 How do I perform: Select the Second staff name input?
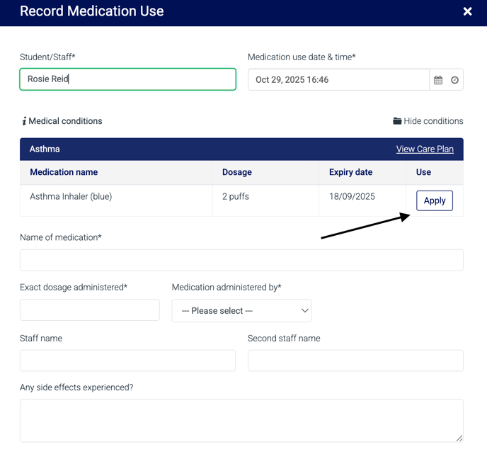(355, 361)
